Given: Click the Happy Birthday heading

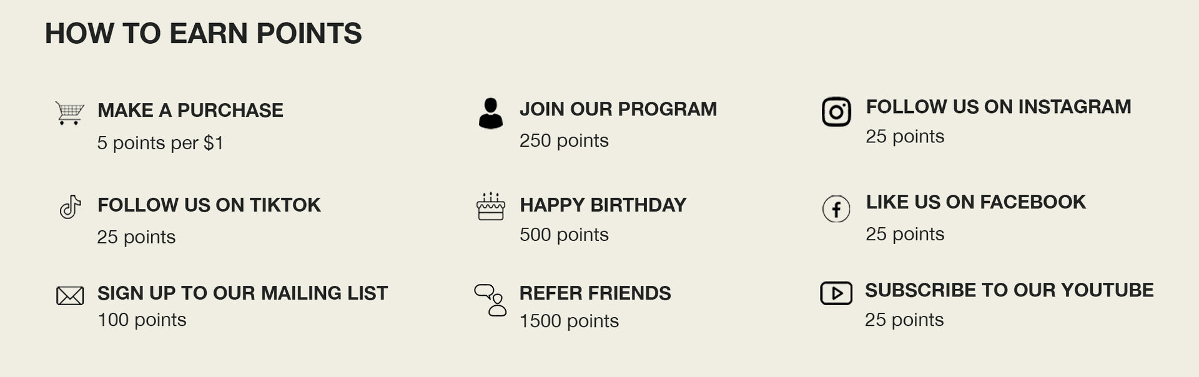Looking at the screenshot, I should tap(603, 205).
